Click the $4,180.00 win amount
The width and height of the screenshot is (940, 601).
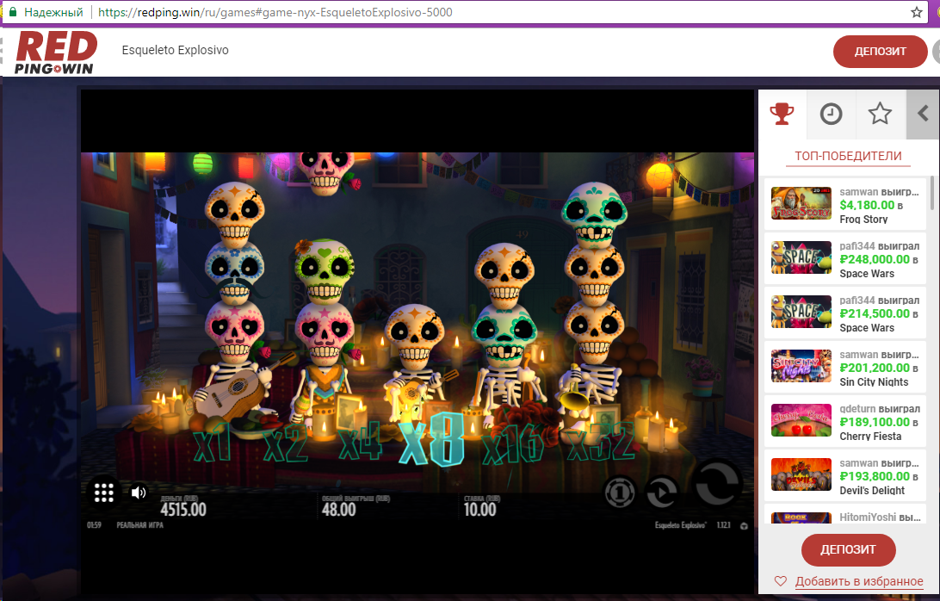[867, 205]
